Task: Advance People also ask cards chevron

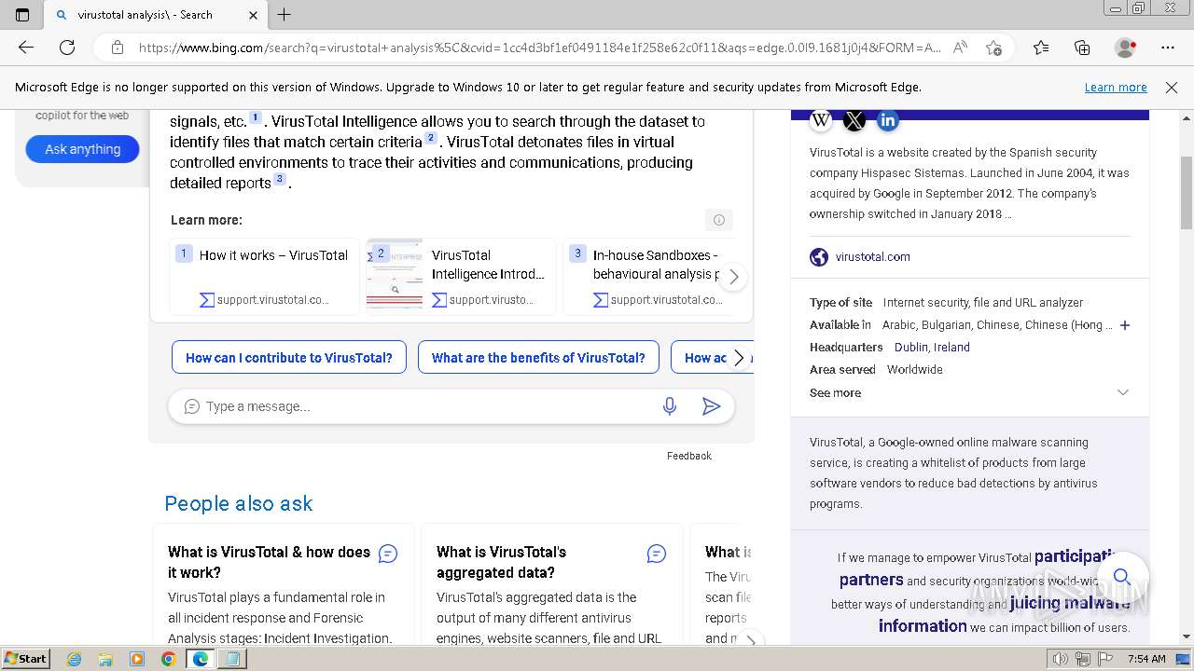Action: [x=749, y=640]
